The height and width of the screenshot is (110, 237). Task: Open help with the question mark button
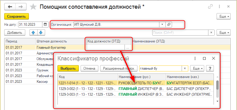tap(210, 68)
